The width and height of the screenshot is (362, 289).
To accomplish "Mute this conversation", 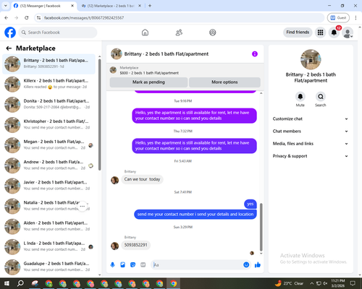I will click(x=300, y=97).
